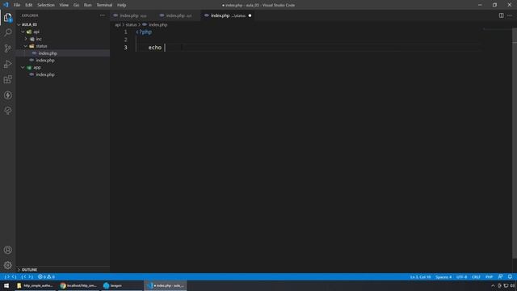The image size is (517, 291).
Task: Open the Accounts menu icon
Action: coord(7,250)
